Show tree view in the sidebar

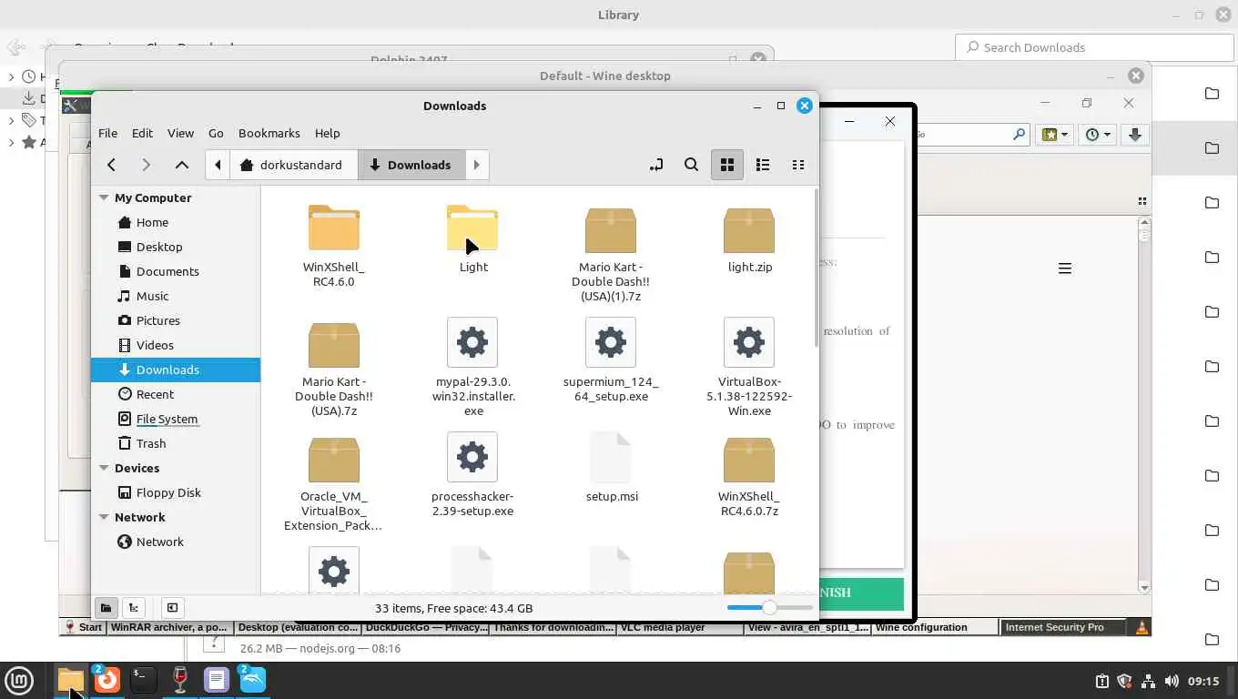[134, 608]
